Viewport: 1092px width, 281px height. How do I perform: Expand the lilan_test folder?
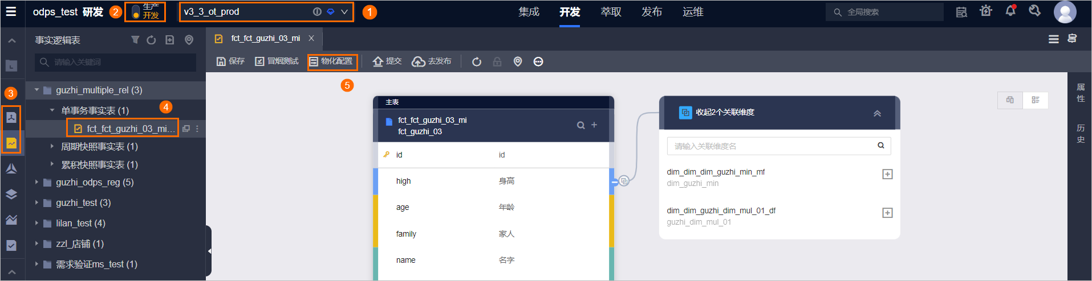[37, 223]
